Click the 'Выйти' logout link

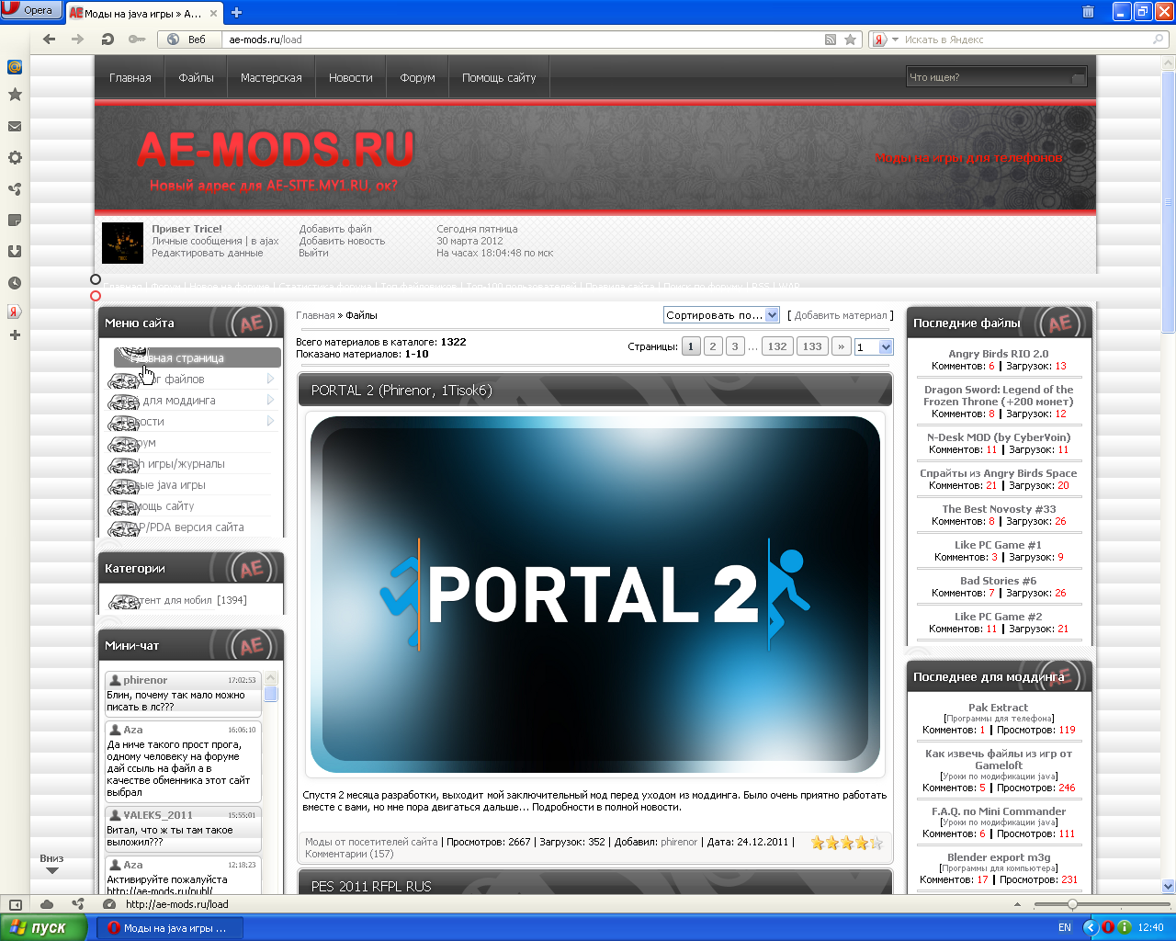[313, 253]
